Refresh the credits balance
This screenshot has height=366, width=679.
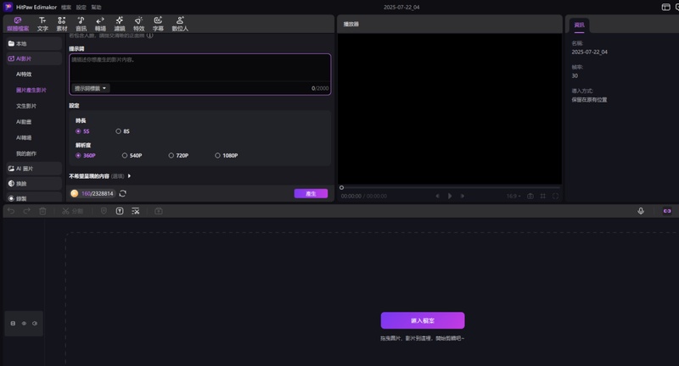tap(122, 193)
